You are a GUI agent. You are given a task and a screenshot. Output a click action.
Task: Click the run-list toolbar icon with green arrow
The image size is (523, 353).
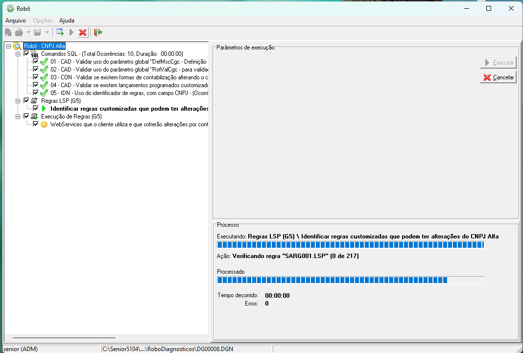60,32
